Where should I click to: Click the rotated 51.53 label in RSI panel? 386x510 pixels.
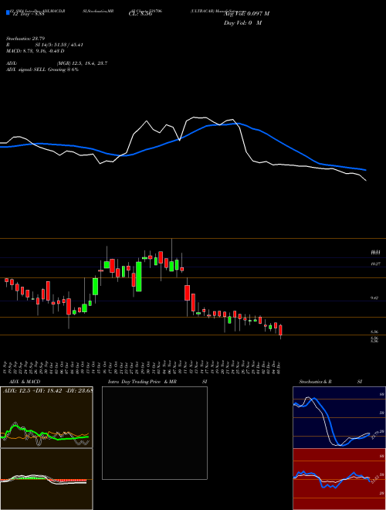(374, 479)
